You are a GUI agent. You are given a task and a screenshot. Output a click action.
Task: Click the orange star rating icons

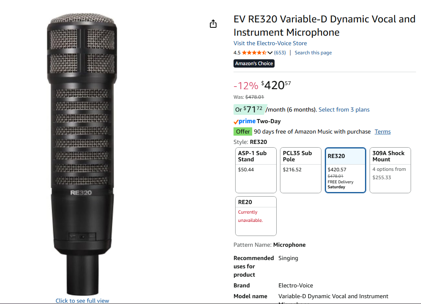coord(254,53)
